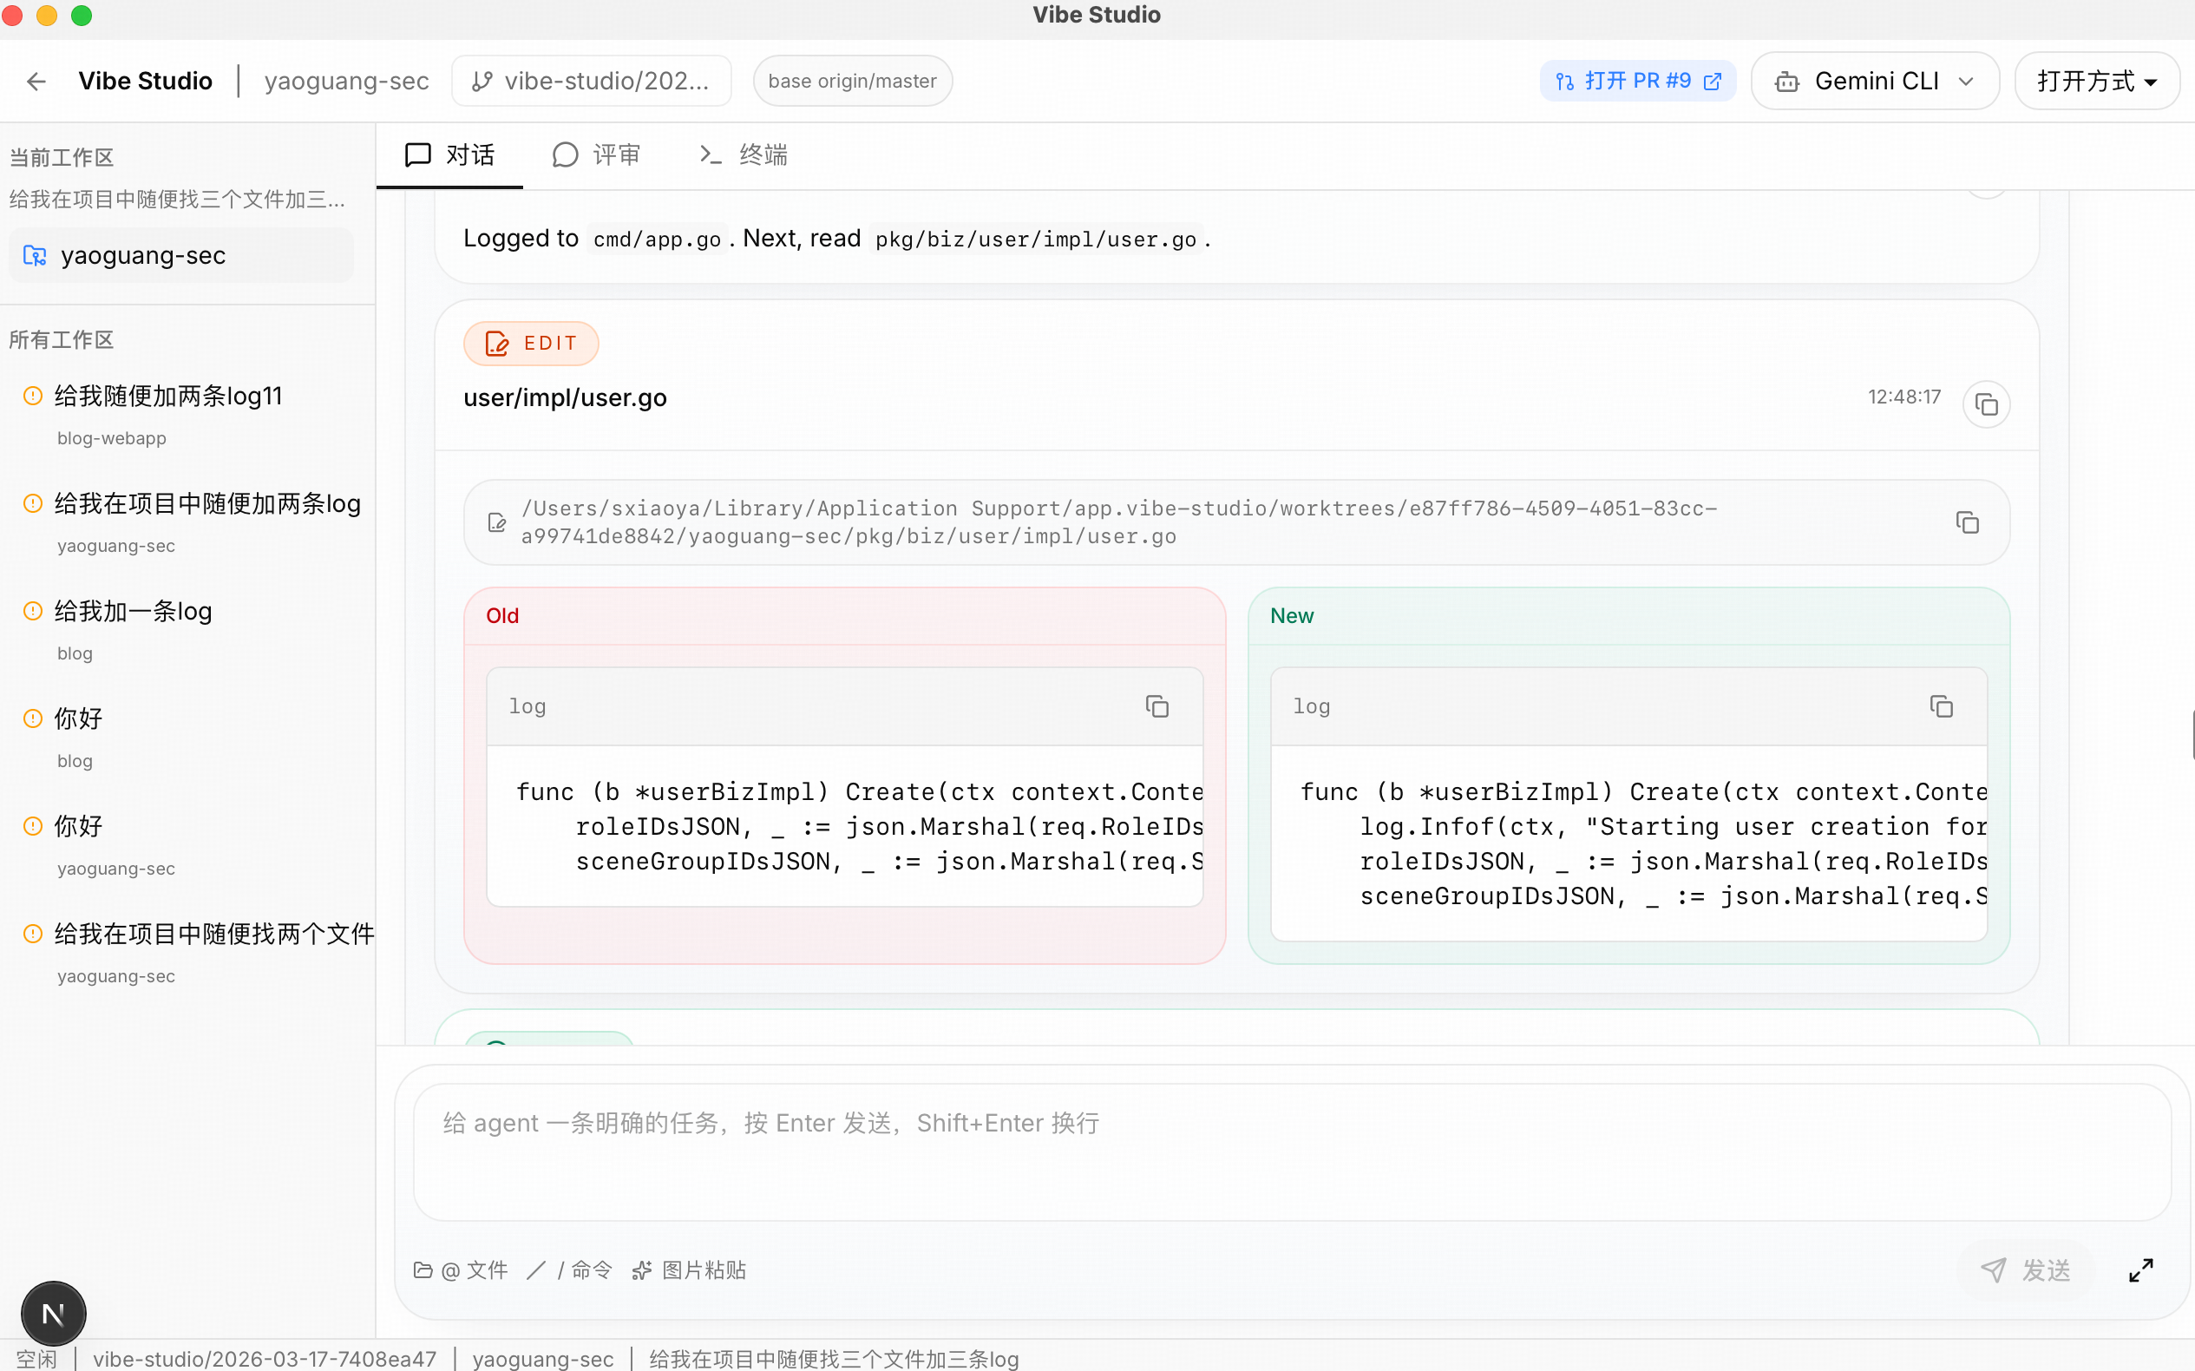Screen dimensions: 2195x1371
Task: Switch to the 终端 tab
Action: click(743, 155)
